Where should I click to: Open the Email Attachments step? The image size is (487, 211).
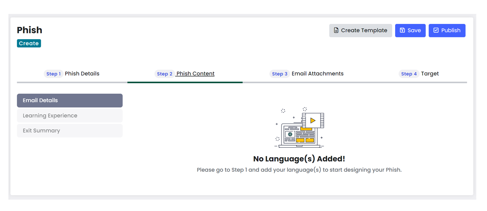(318, 74)
